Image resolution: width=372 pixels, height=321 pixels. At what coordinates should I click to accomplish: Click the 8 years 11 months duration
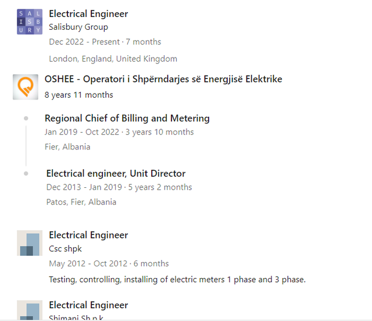click(79, 95)
